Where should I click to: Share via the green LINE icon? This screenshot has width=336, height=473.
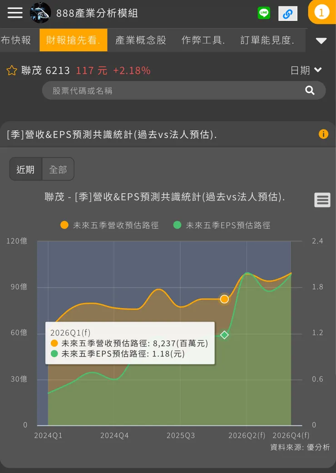pyautogui.click(x=264, y=13)
